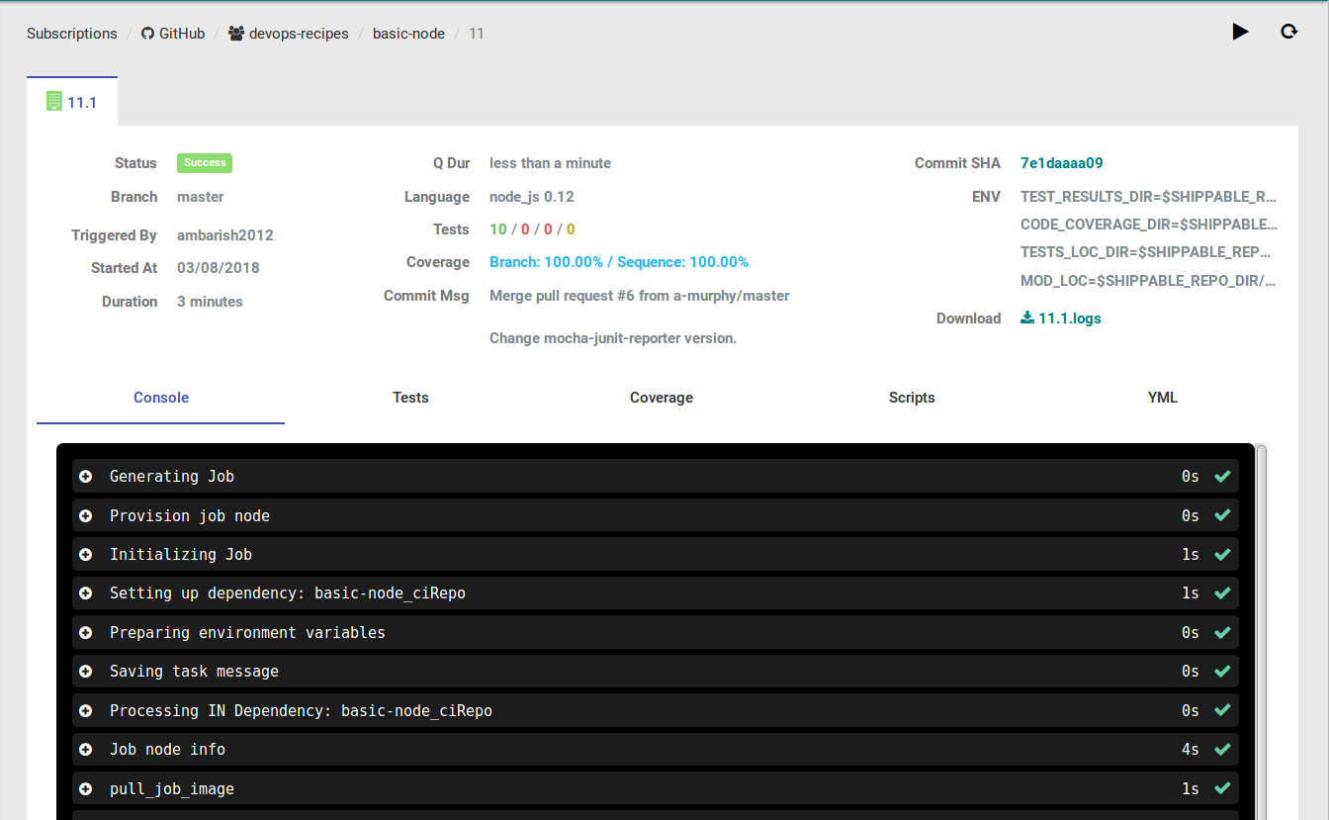Viewport: 1329px width, 820px height.
Task: Click the passed tests count 10
Action: [498, 229]
